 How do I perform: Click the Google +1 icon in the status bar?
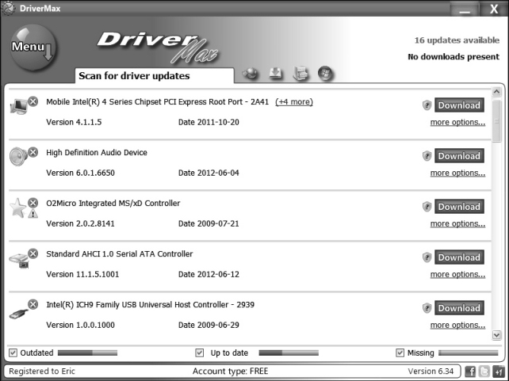pyautogui.click(x=498, y=371)
